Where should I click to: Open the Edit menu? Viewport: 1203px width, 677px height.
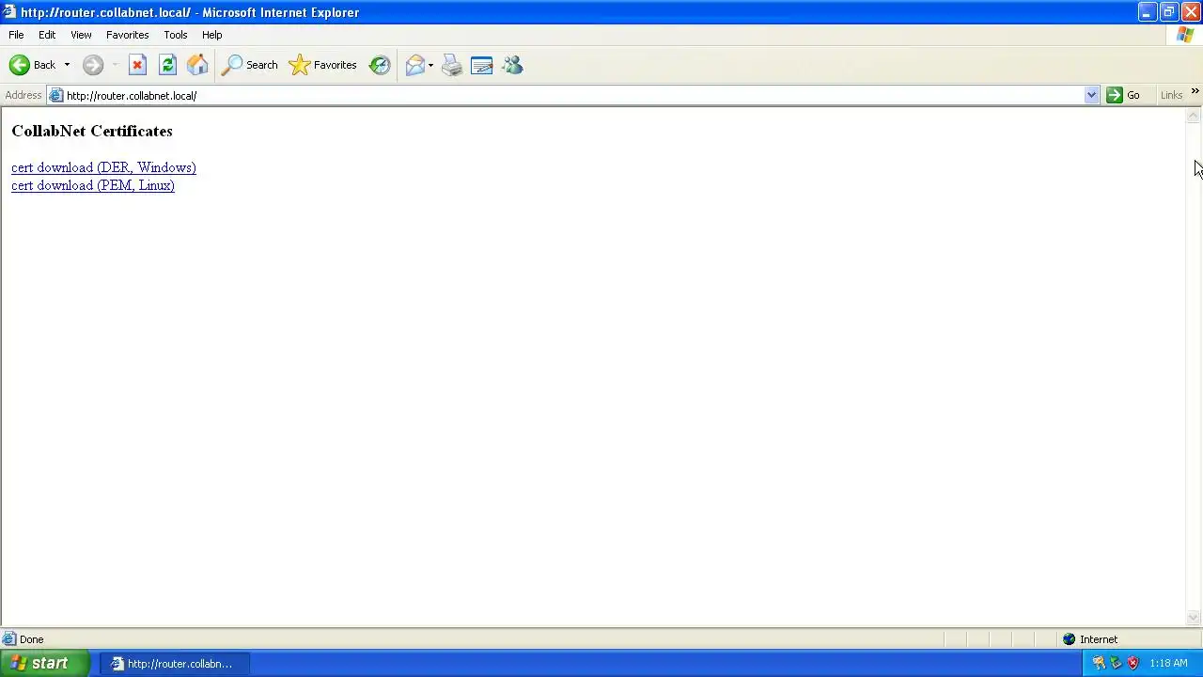(47, 35)
